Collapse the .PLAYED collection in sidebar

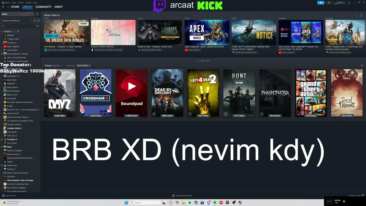(2, 31)
